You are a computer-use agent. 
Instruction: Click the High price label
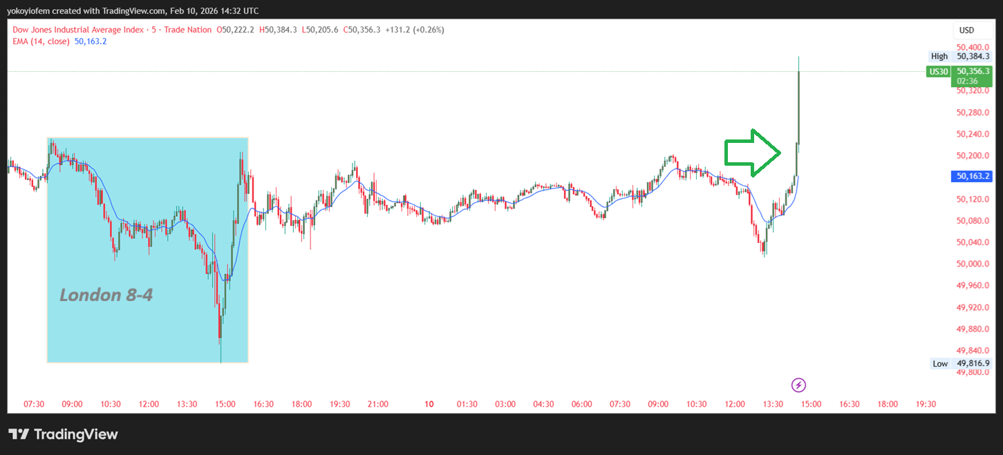[x=939, y=57]
